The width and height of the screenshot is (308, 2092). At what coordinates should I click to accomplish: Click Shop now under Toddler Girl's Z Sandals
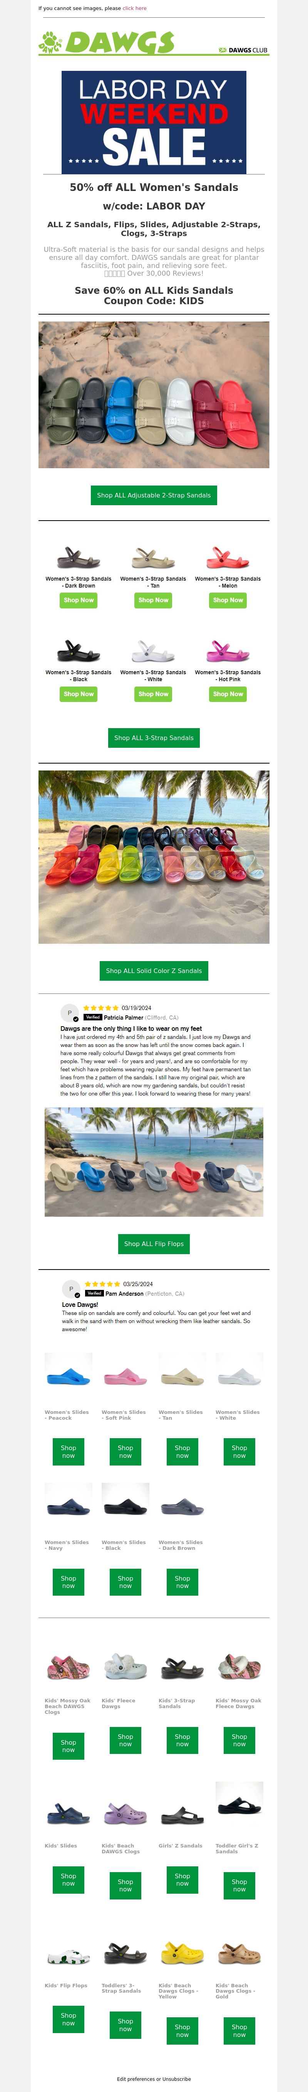click(x=239, y=1886)
